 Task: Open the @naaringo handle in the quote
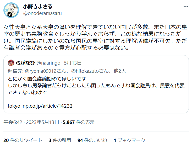[48, 63]
